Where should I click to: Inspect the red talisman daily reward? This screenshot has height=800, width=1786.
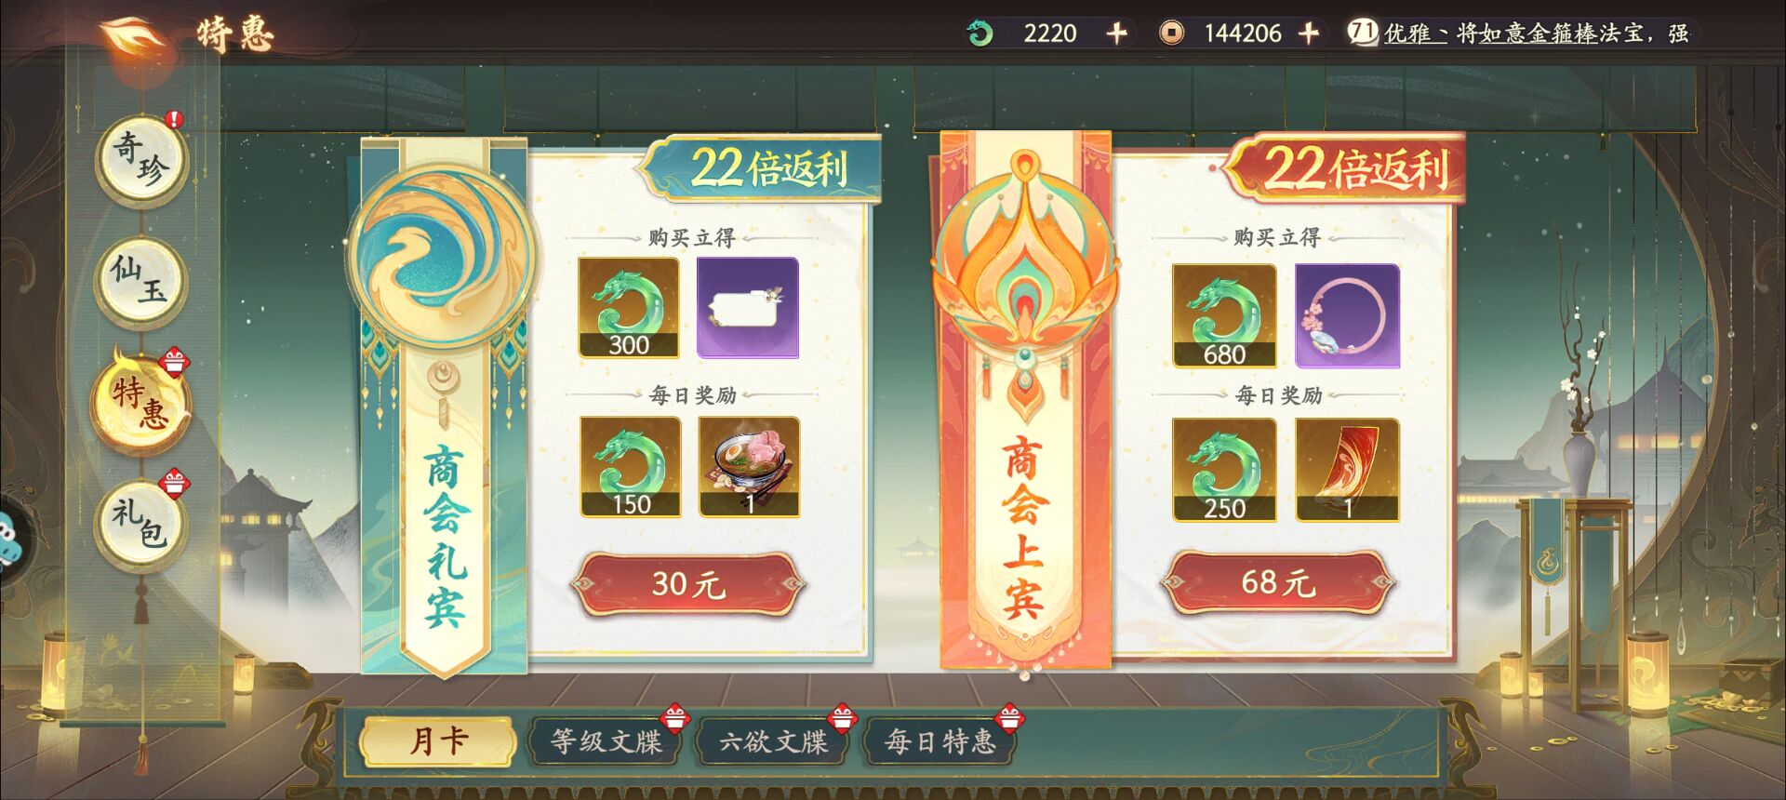[1347, 470]
